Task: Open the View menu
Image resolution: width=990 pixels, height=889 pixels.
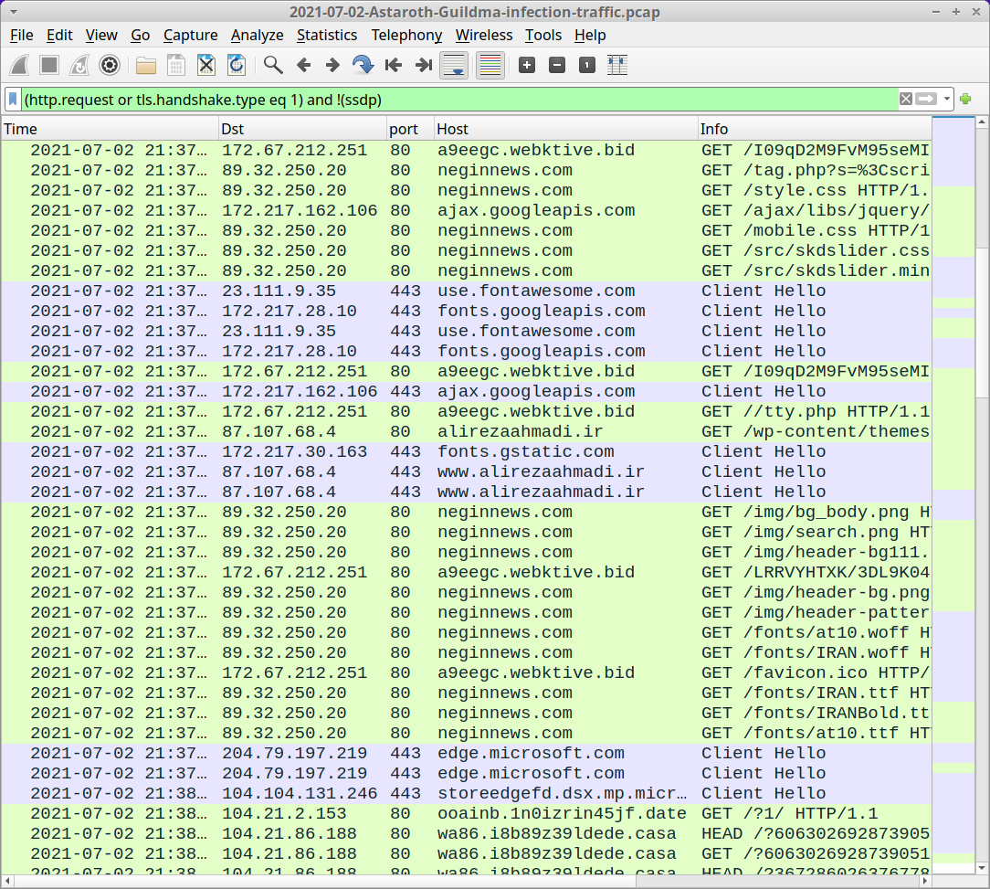Action: 101,36
